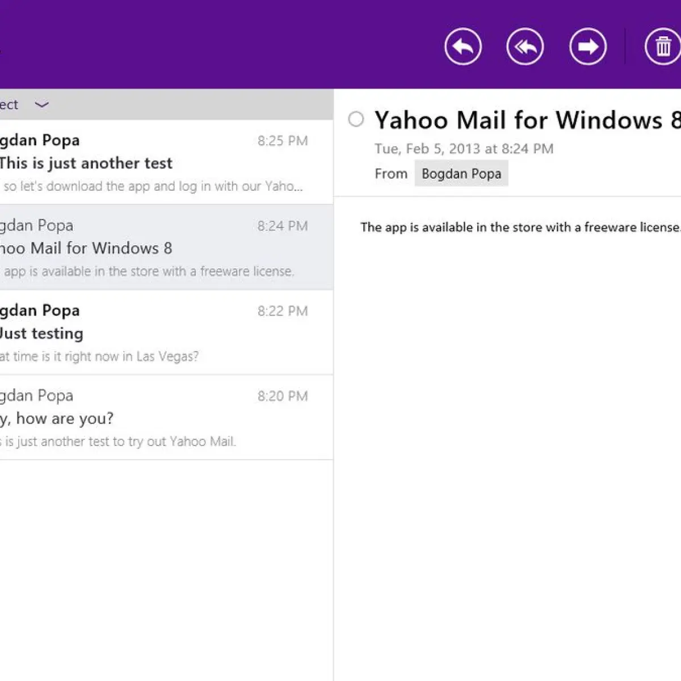Click the 8:25 PM timestamp
681x681 pixels.
283,141
